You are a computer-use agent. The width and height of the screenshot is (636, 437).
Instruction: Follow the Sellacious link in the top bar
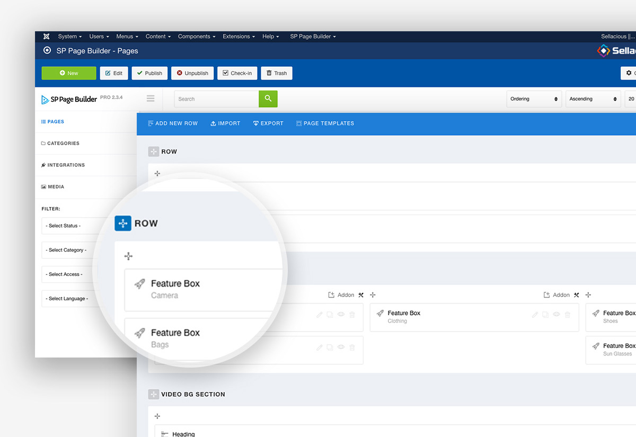(618, 37)
